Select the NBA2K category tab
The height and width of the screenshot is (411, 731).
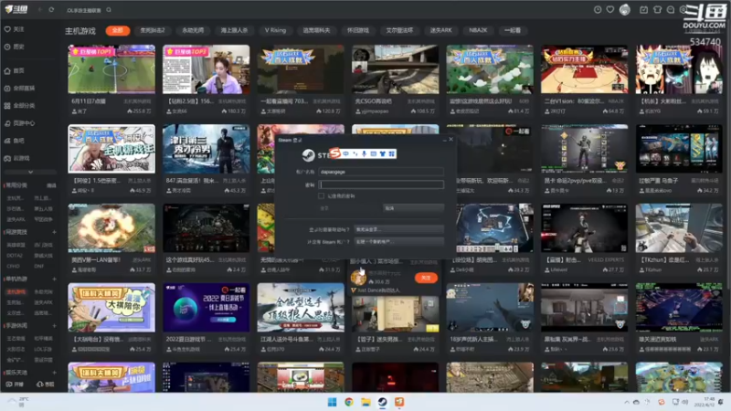click(478, 30)
